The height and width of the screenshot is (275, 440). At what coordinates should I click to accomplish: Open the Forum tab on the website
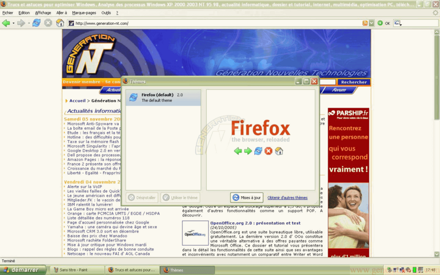pyautogui.click(x=339, y=90)
